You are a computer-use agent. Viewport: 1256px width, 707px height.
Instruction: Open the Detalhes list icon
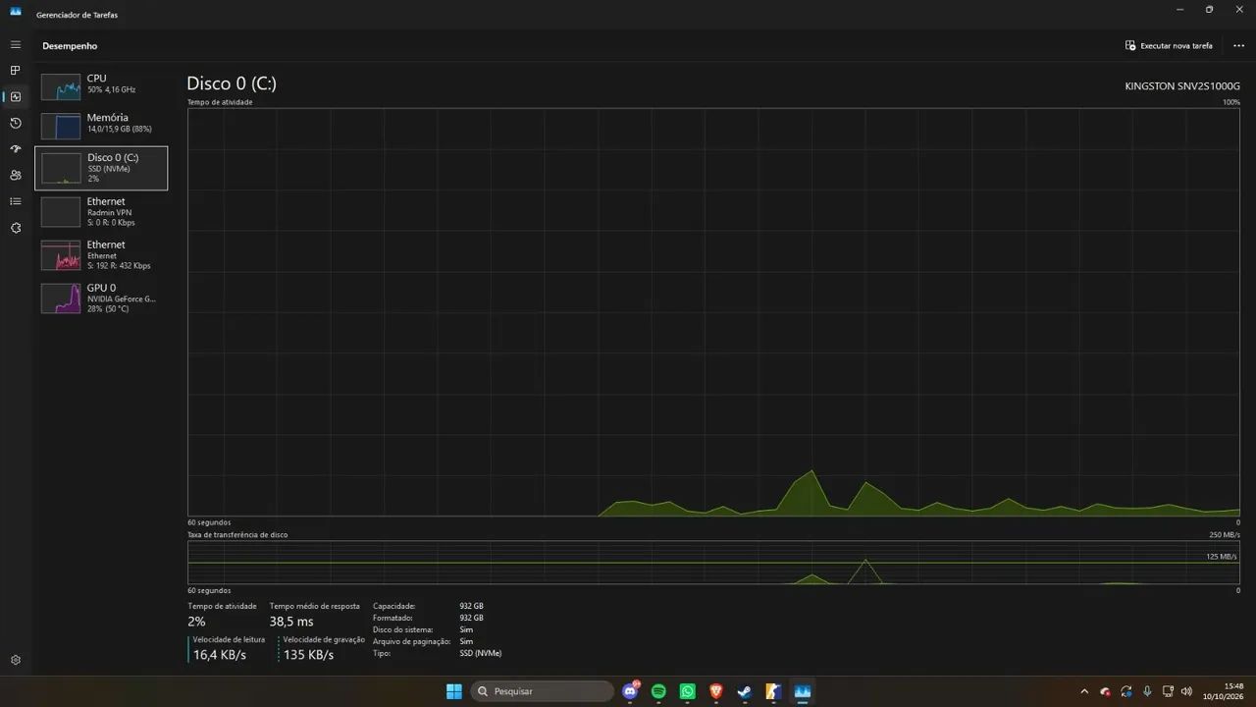click(16, 201)
